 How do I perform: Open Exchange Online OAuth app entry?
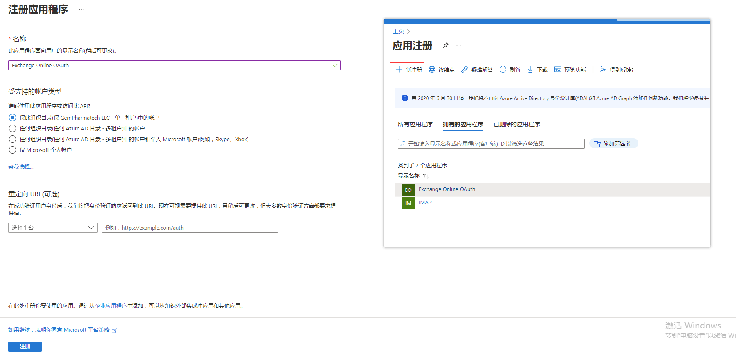[x=447, y=189]
